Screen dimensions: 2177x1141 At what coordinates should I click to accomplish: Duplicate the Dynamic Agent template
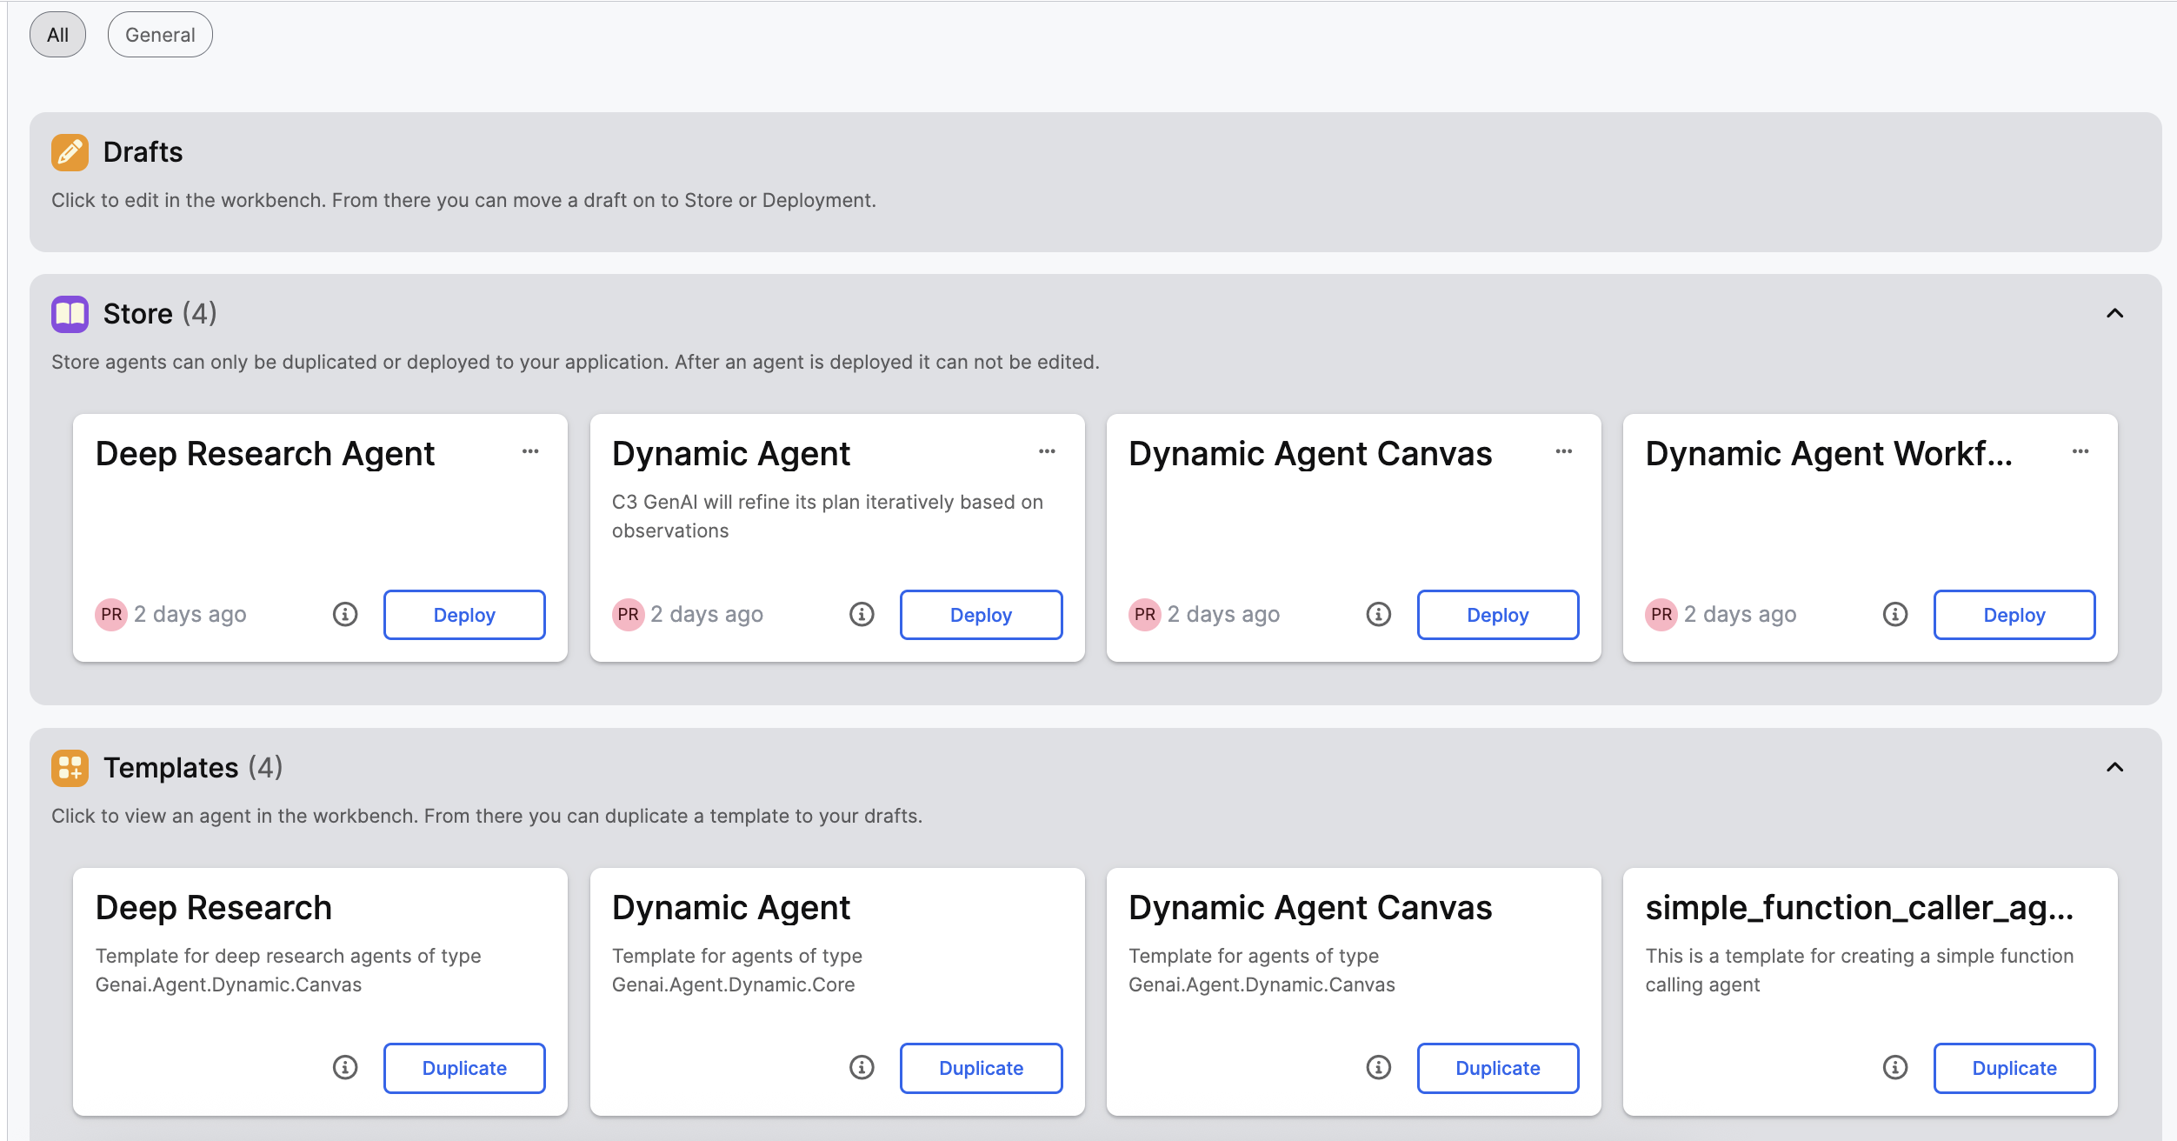(x=981, y=1068)
